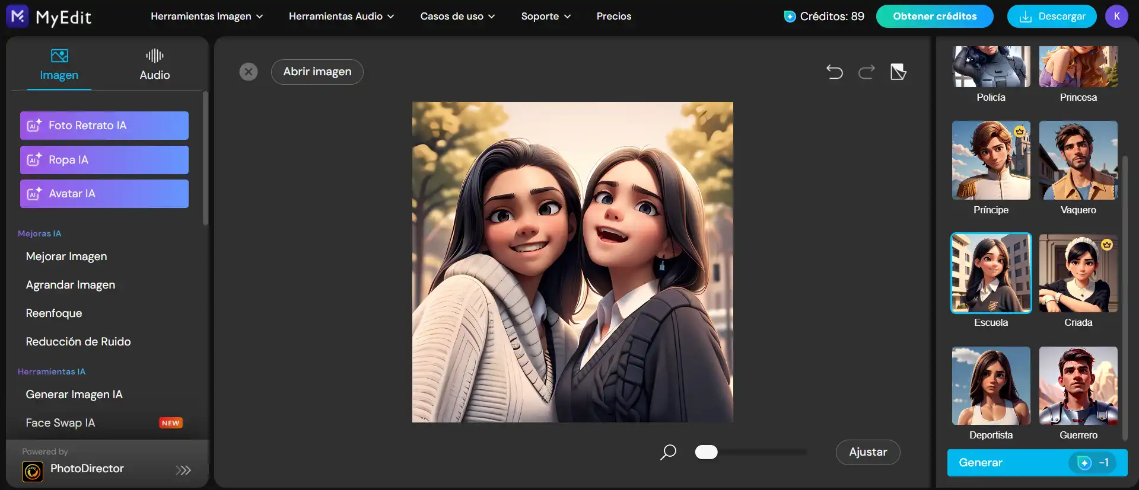
Task: Click the redo arrow icon
Action: [866, 72]
